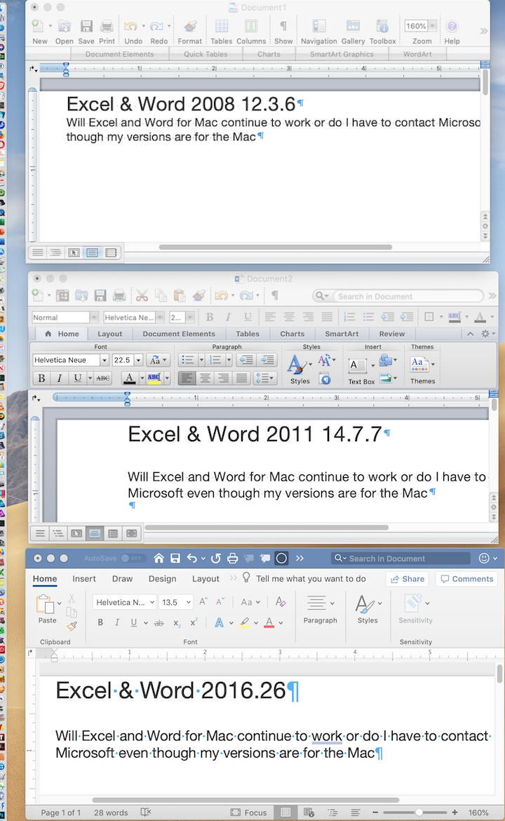Click Focus button in Word 2016 status bar
This screenshot has height=821, width=505.
249,813
